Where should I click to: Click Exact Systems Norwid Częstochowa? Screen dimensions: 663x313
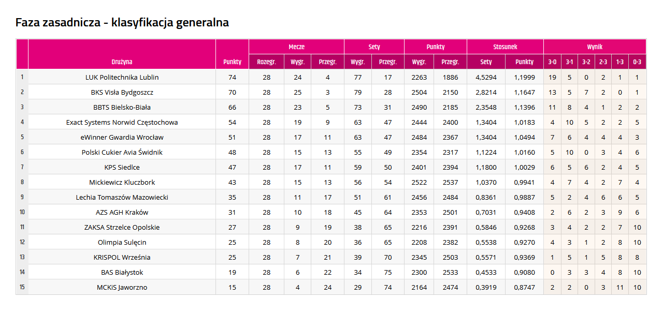click(x=122, y=122)
